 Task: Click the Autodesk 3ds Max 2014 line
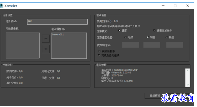(120, 70)
